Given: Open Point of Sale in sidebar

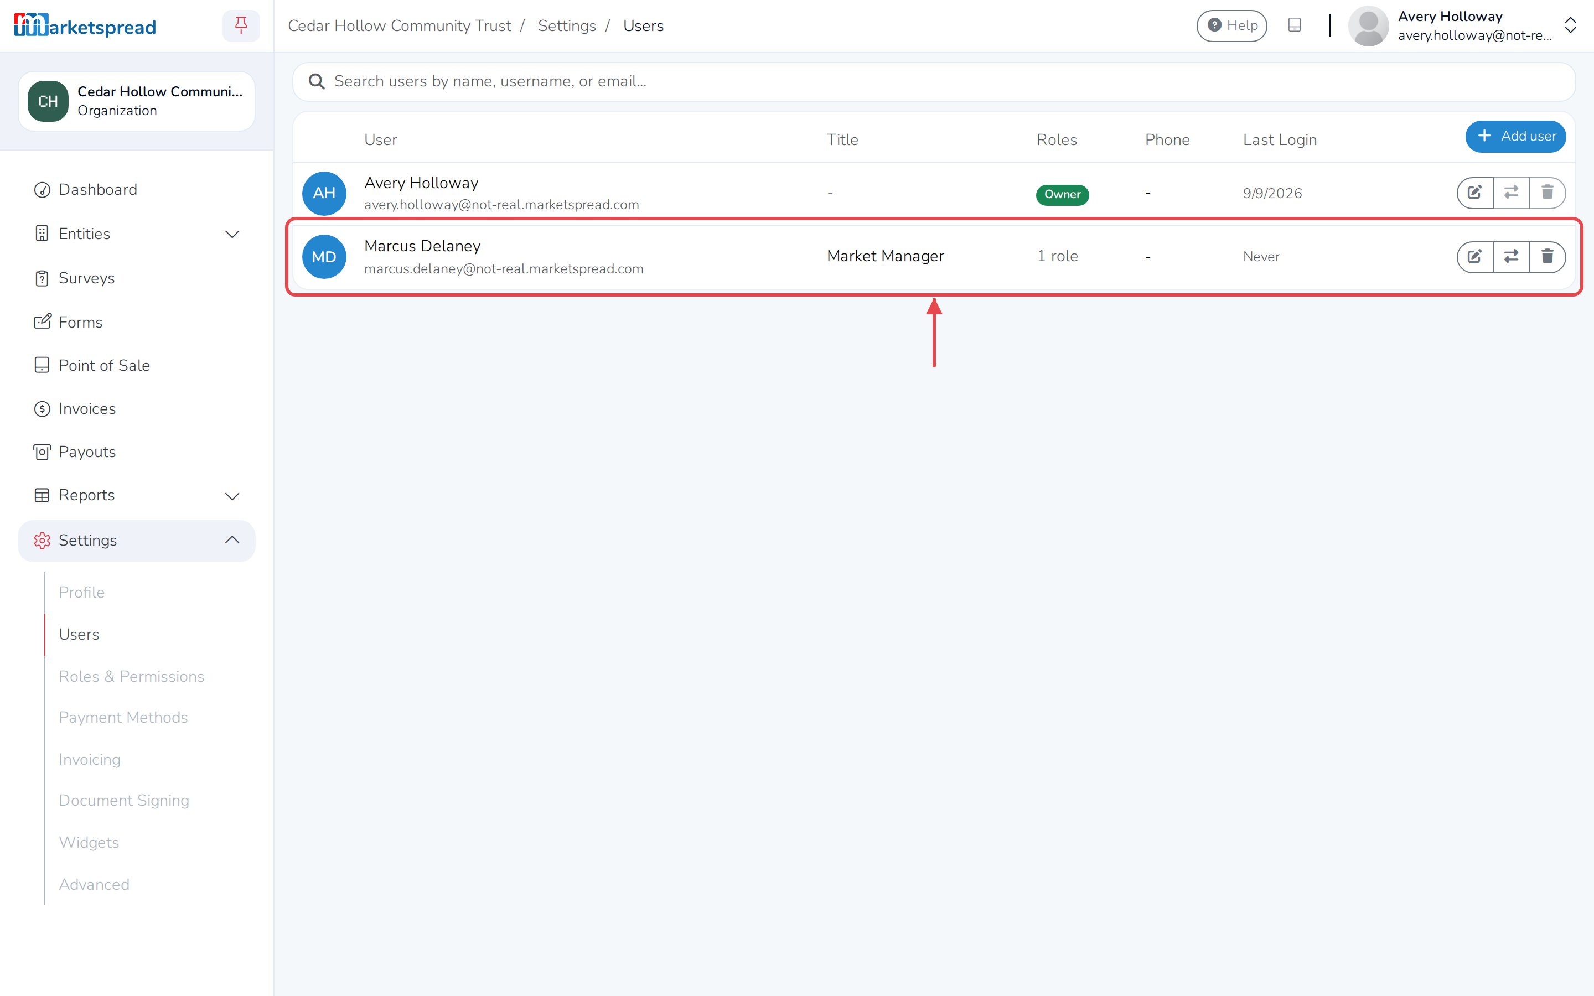Looking at the screenshot, I should pyautogui.click(x=137, y=365).
